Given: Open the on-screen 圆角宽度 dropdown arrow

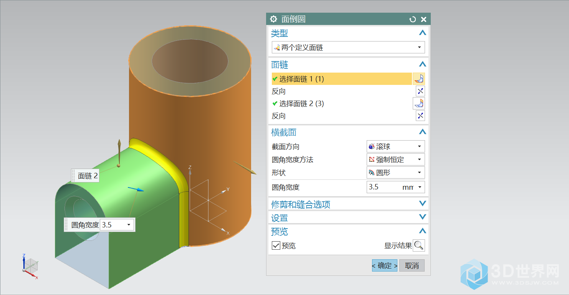Looking at the screenshot, I should click(x=129, y=225).
